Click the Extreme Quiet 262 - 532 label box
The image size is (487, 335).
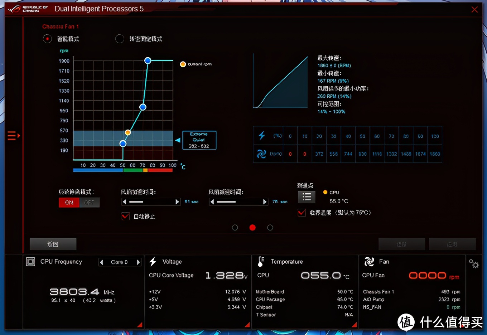click(199, 140)
